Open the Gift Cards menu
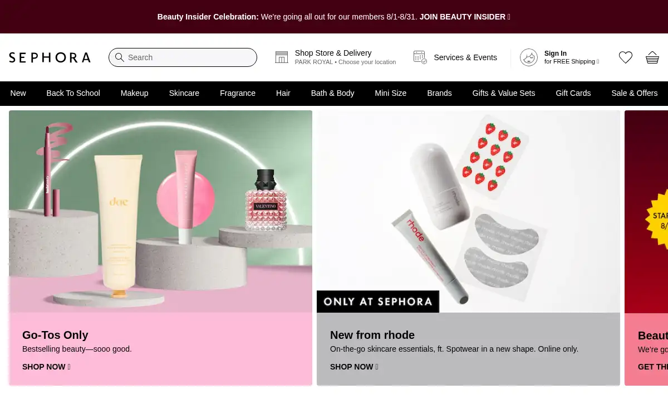 tap(573, 93)
